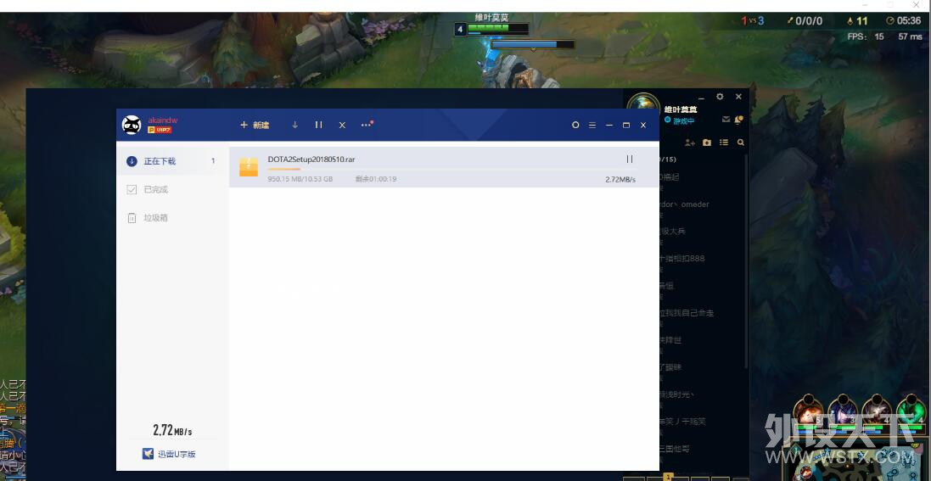Click the friends list view icon

(x=724, y=143)
